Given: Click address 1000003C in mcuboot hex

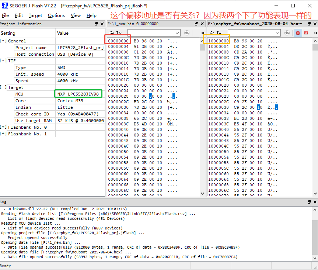Looking at the screenshot, I should [x=219, y=124].
